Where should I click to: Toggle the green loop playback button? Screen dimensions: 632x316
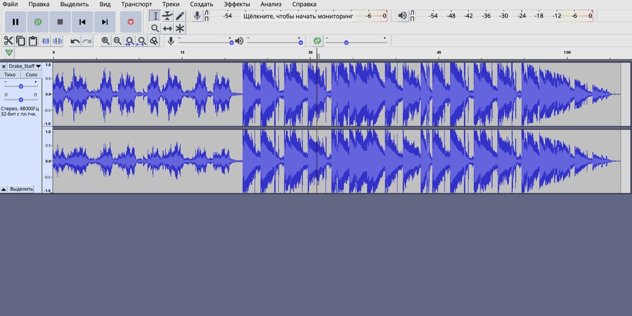38,22
